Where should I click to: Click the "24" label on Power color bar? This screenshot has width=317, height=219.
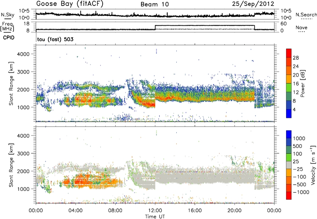pos(296,66)
